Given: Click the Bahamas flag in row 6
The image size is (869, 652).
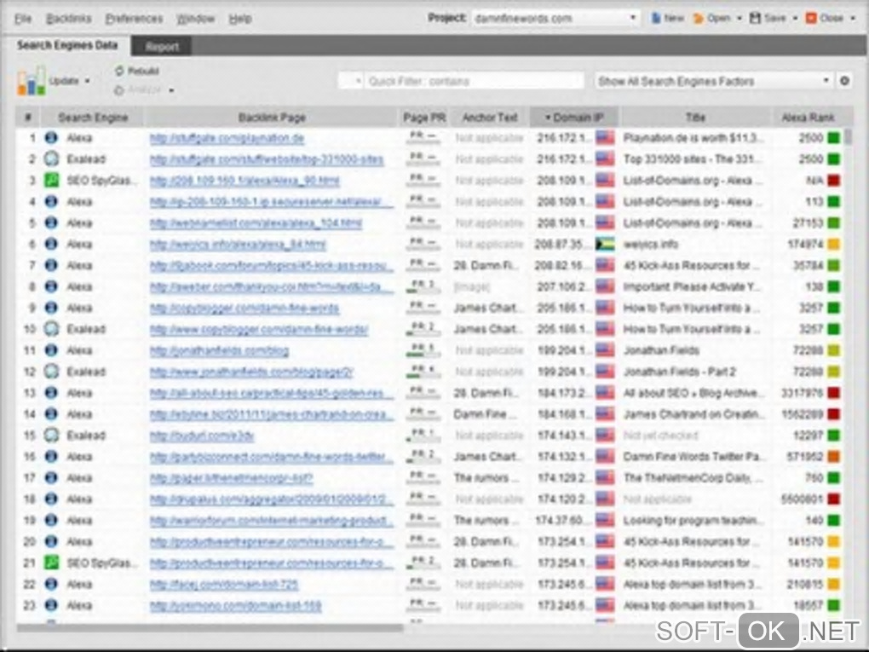Looking at the screenshot, I should click(x=605, y=244).
